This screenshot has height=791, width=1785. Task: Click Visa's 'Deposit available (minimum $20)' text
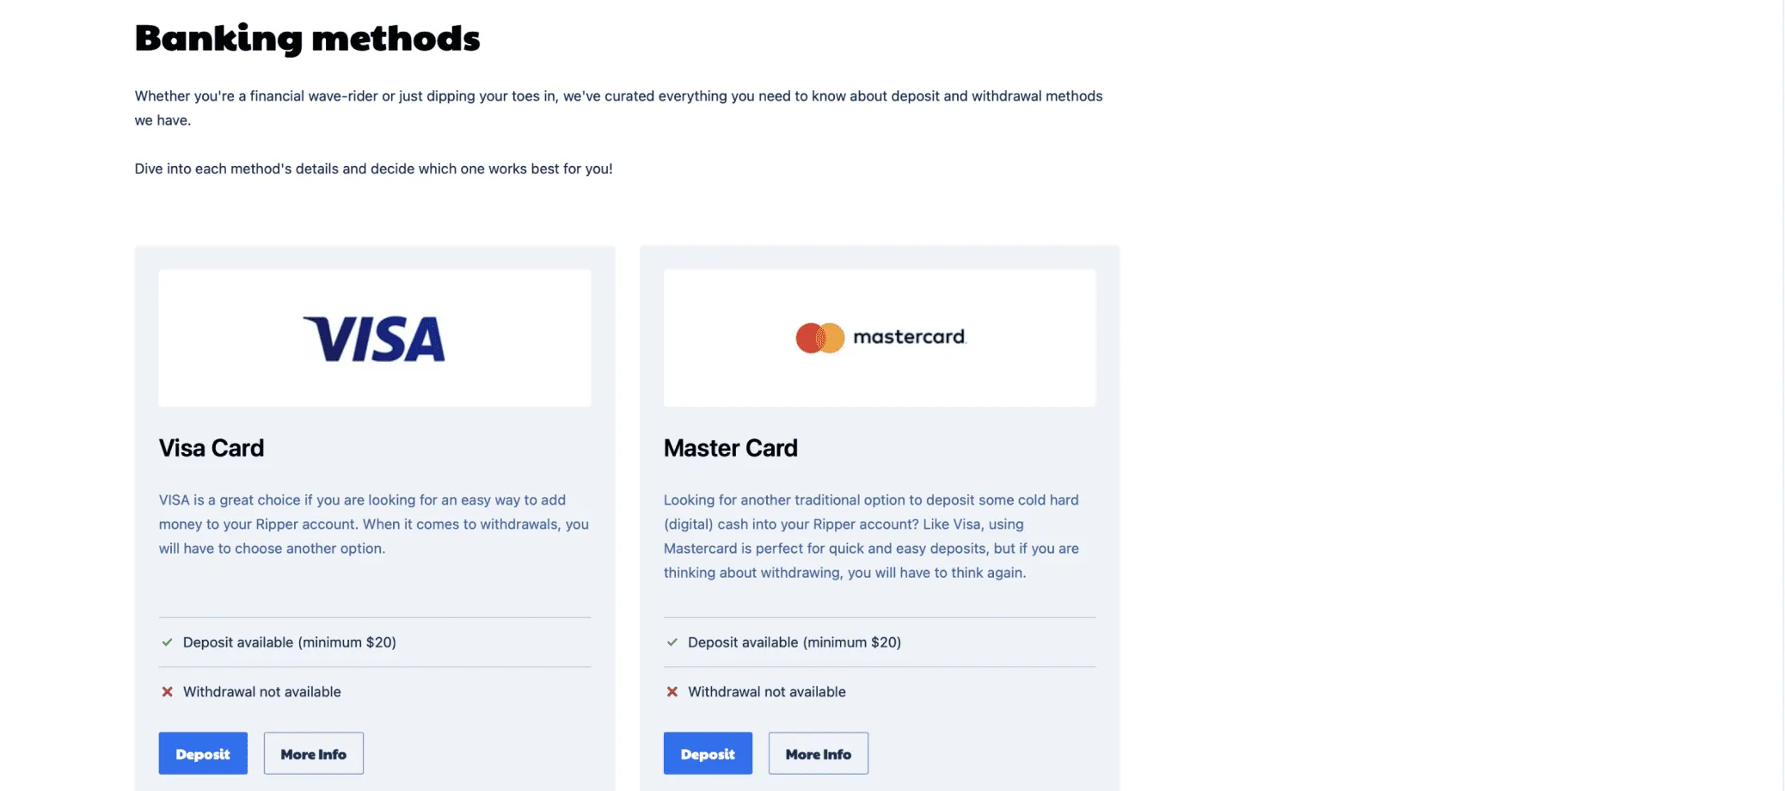point(290,642)
